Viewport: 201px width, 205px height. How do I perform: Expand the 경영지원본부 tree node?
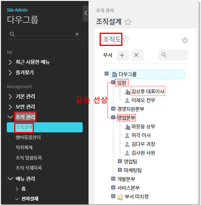point(113,109)
